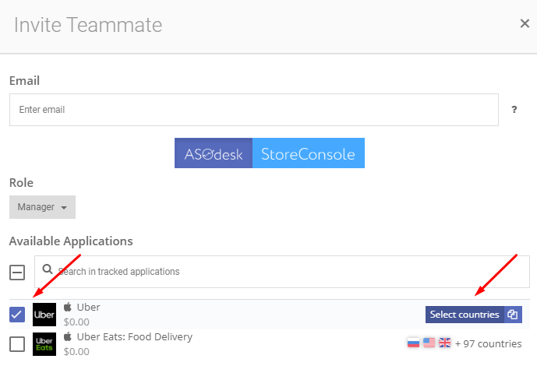This screenshot has height=387, width=537.
Task: Check the Uber Eats: Food Delivery checkbox
Action: tap(17, 344)
